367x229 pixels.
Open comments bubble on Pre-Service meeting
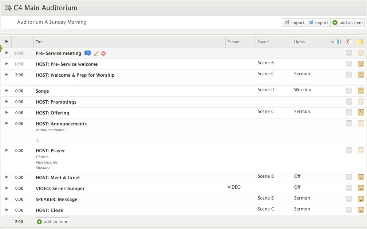pyautogui.click(x=87, y=53)
